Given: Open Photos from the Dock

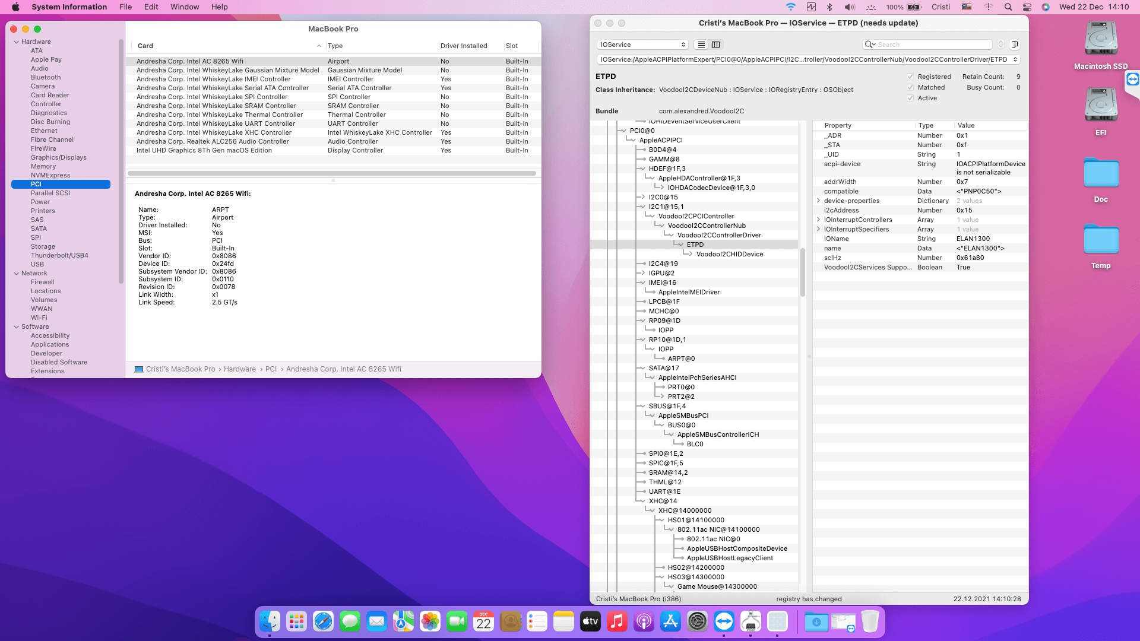Looking at the screenshot, I should point(430,621).
